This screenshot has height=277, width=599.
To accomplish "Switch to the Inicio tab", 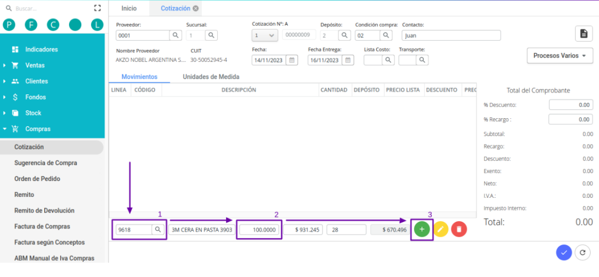I will point(129,8).
